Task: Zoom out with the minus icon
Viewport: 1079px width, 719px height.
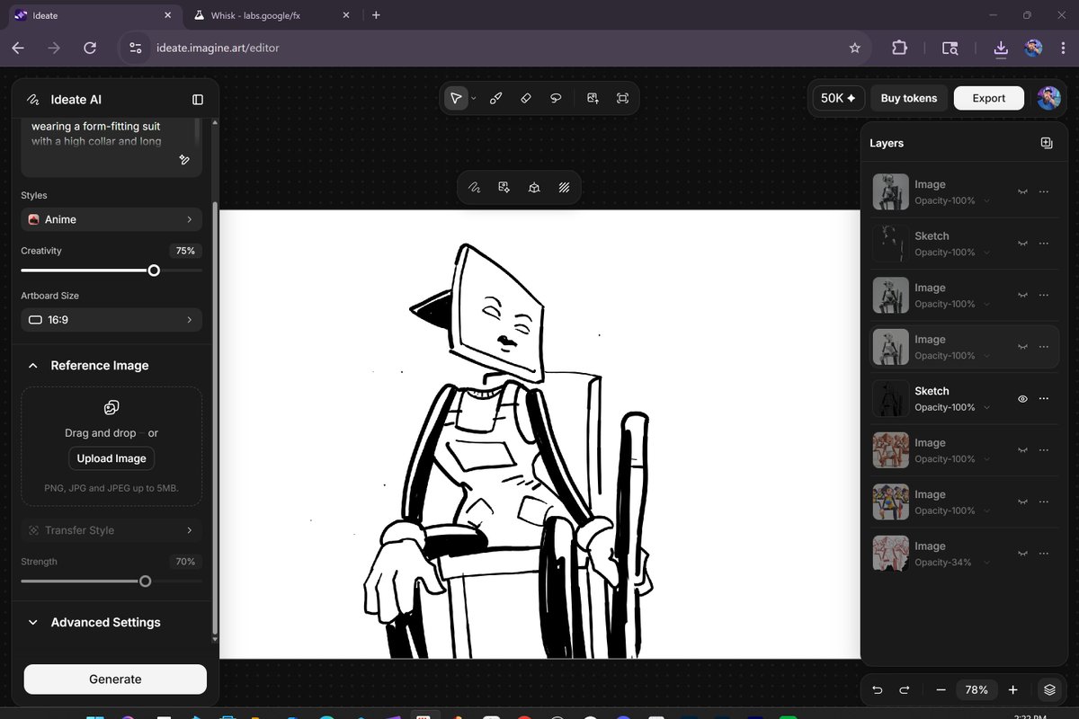Action: (941, 690)
